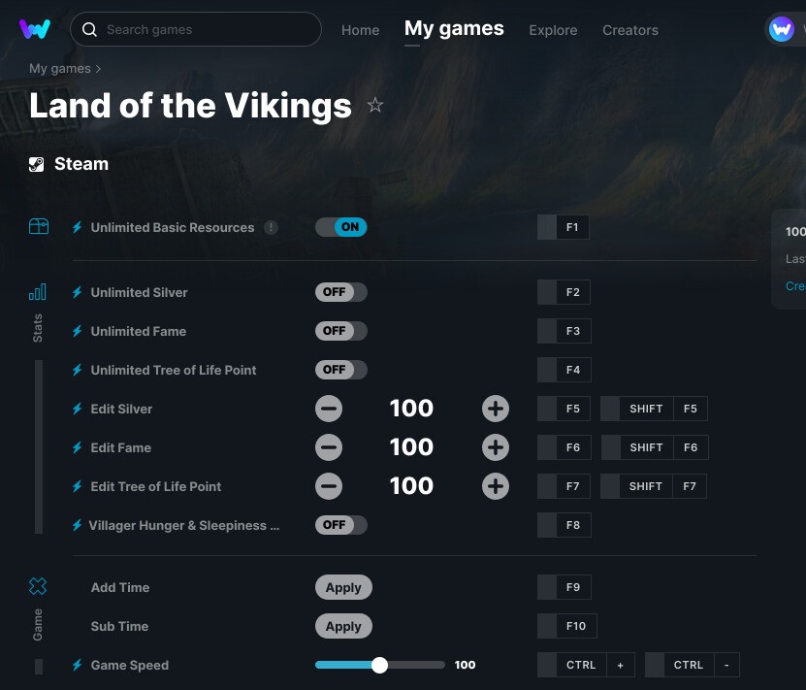The width and height of the screenshot is (806, 690).
Task: Open the Game section via the sidebar icon
Action: [x=38, y=586]
